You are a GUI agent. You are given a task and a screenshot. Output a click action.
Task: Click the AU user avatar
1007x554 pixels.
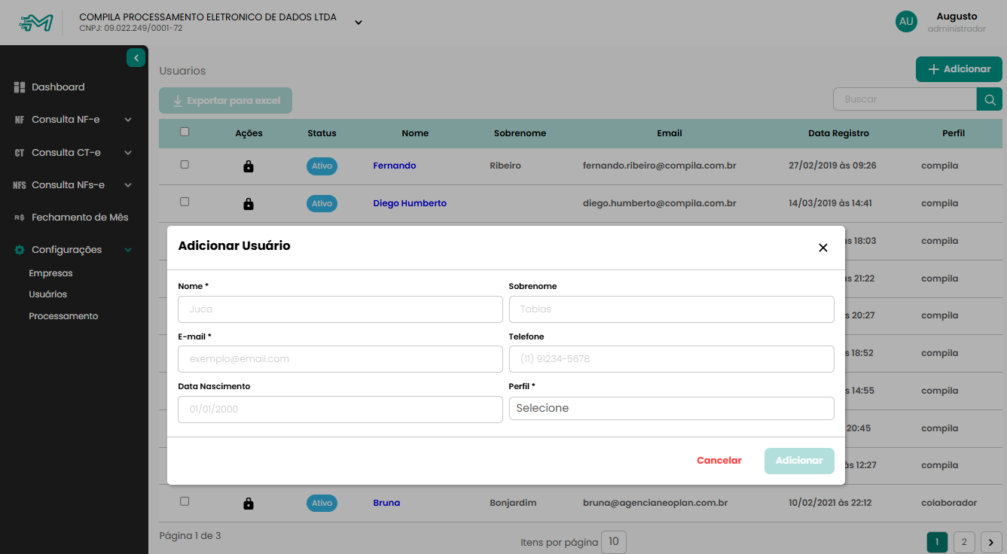907,21
